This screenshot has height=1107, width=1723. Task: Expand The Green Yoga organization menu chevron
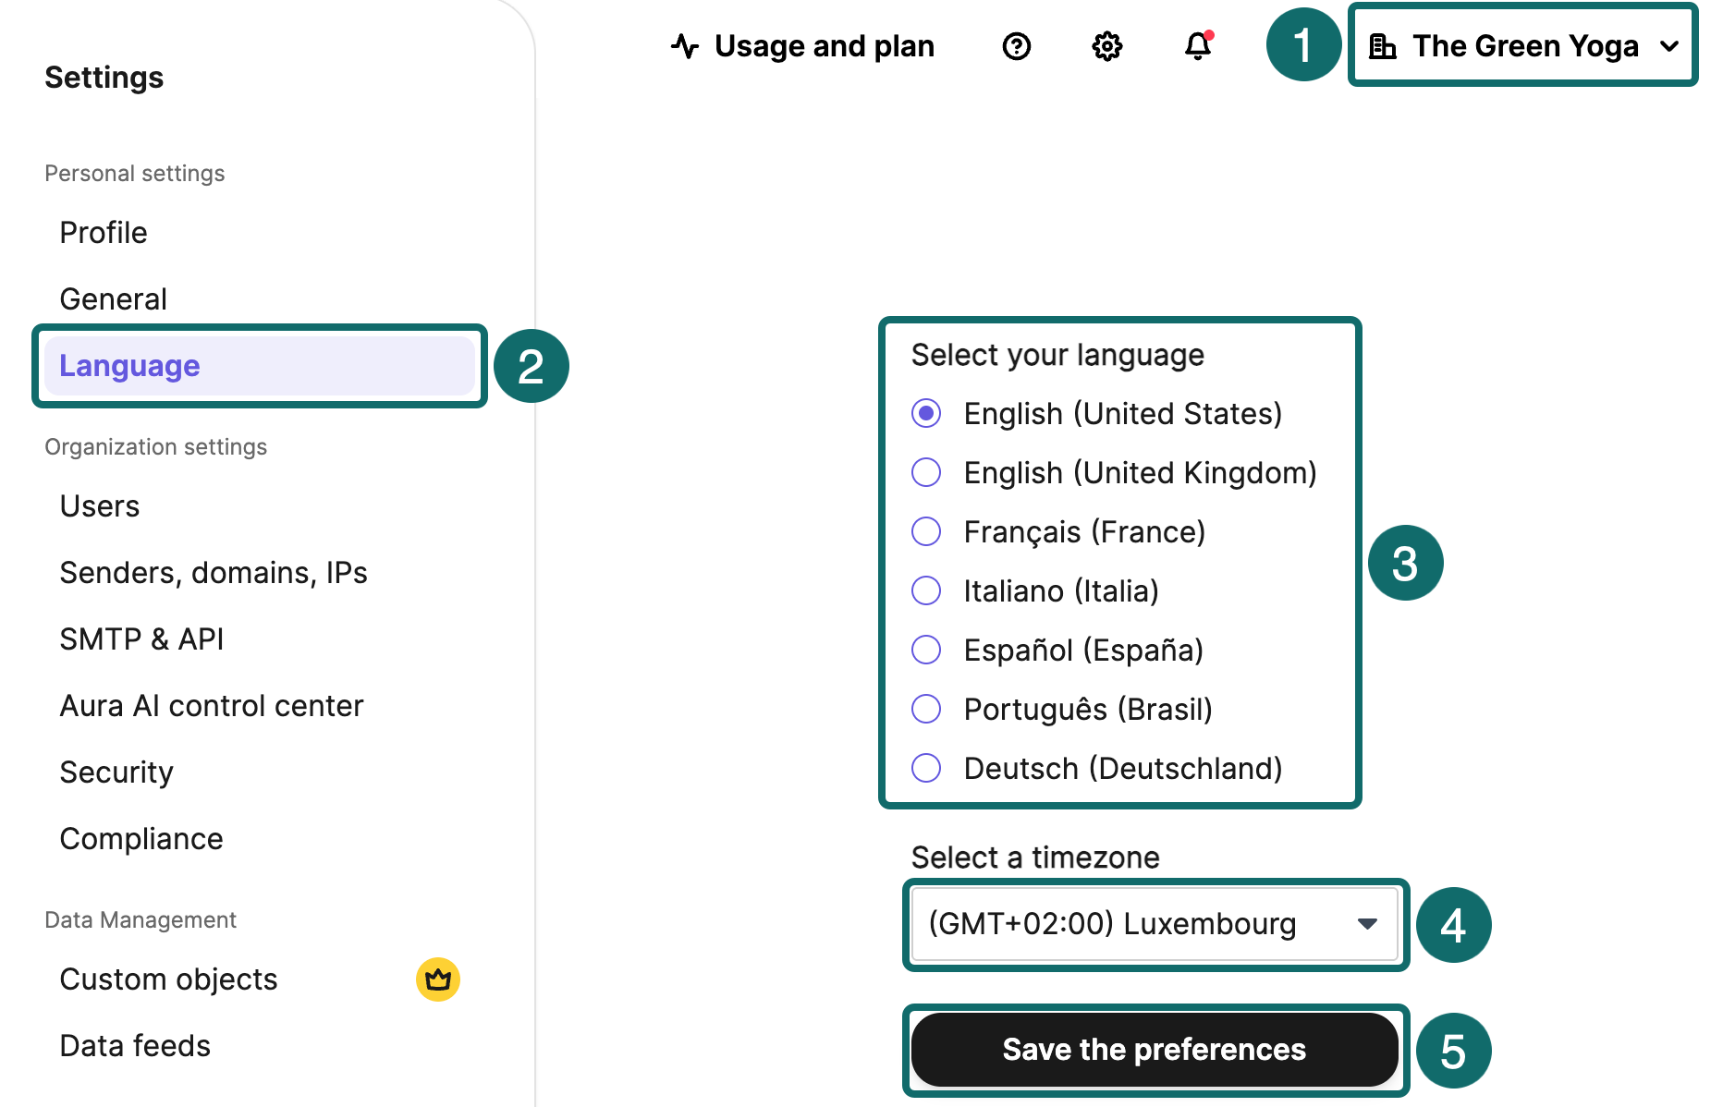click(1669, 46)
